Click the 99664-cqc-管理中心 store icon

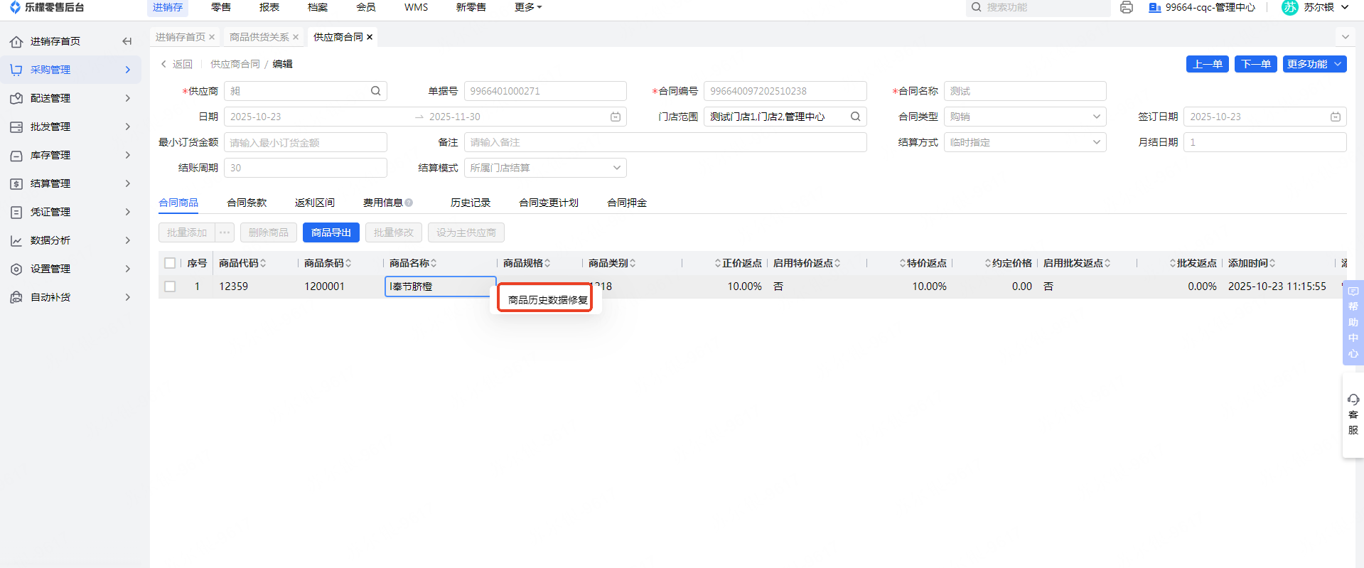coord(1155,7)
